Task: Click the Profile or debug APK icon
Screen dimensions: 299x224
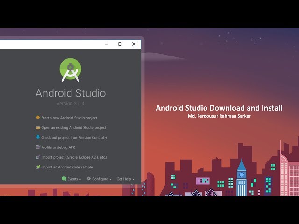Action: (38, 147)
